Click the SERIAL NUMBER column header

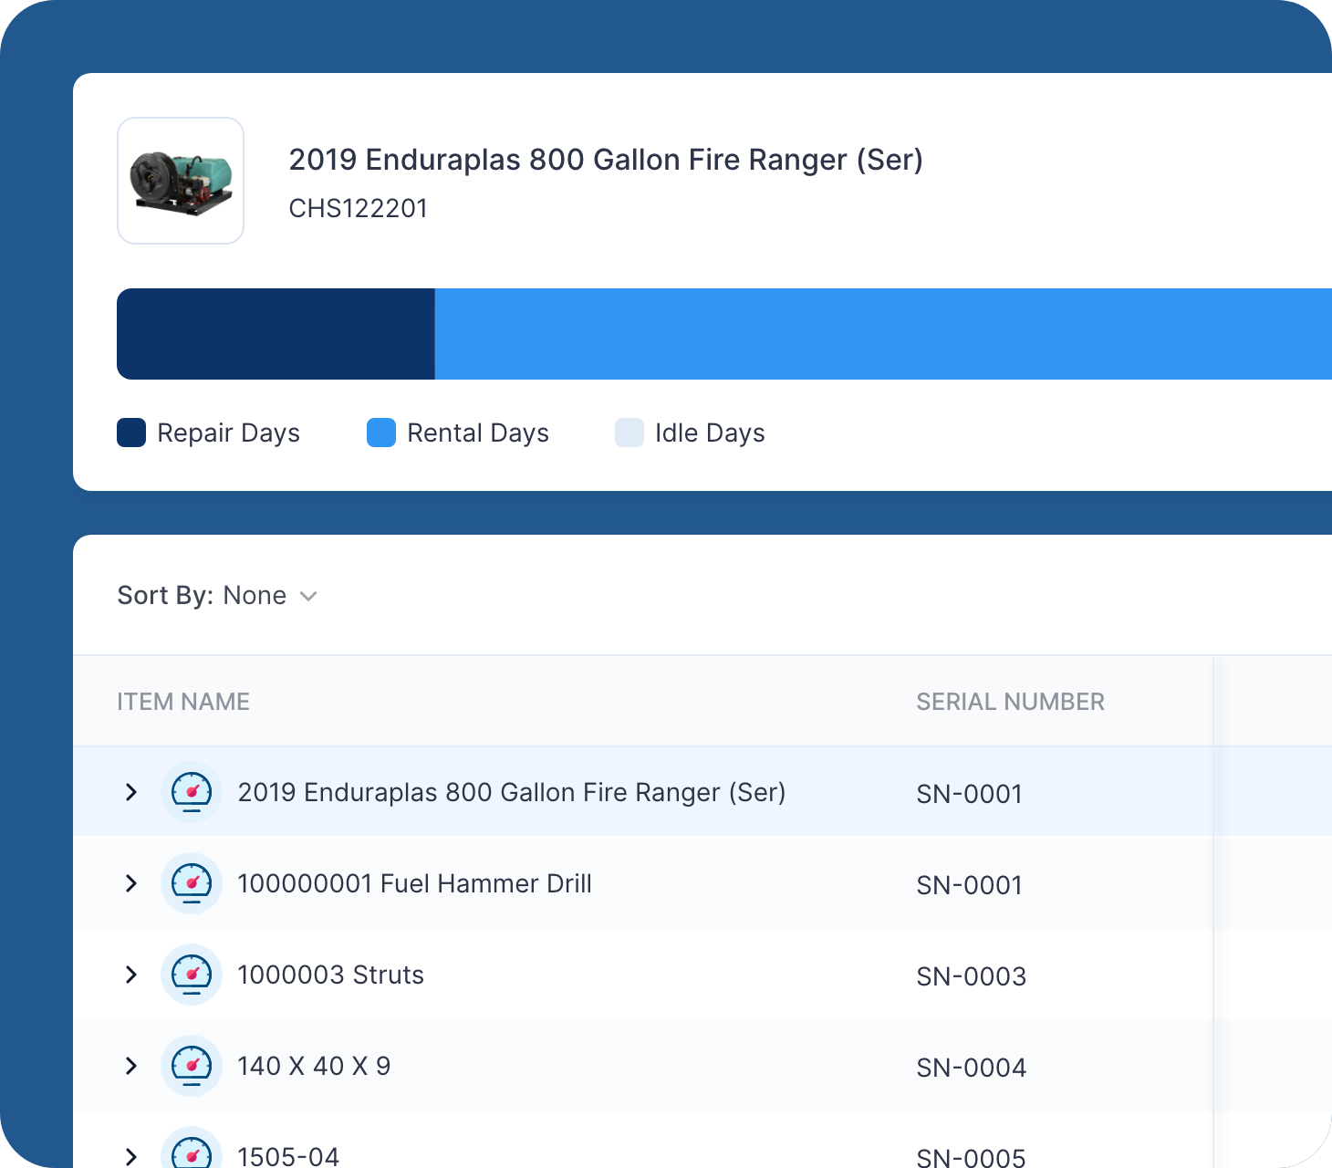(x=1010, y=702)
